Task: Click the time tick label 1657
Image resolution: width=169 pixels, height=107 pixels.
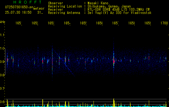Action: (x=116, y=23)
